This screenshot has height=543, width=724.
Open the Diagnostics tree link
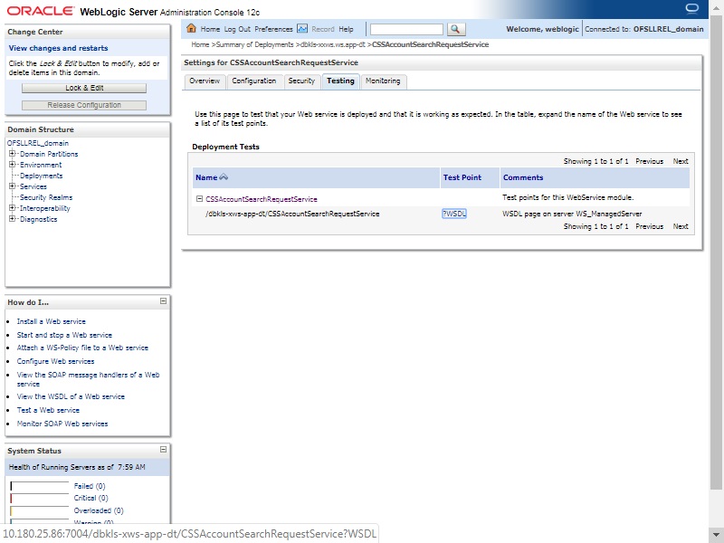38,219
